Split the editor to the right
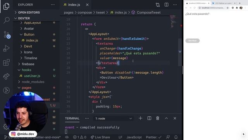 tap(166, 5)
